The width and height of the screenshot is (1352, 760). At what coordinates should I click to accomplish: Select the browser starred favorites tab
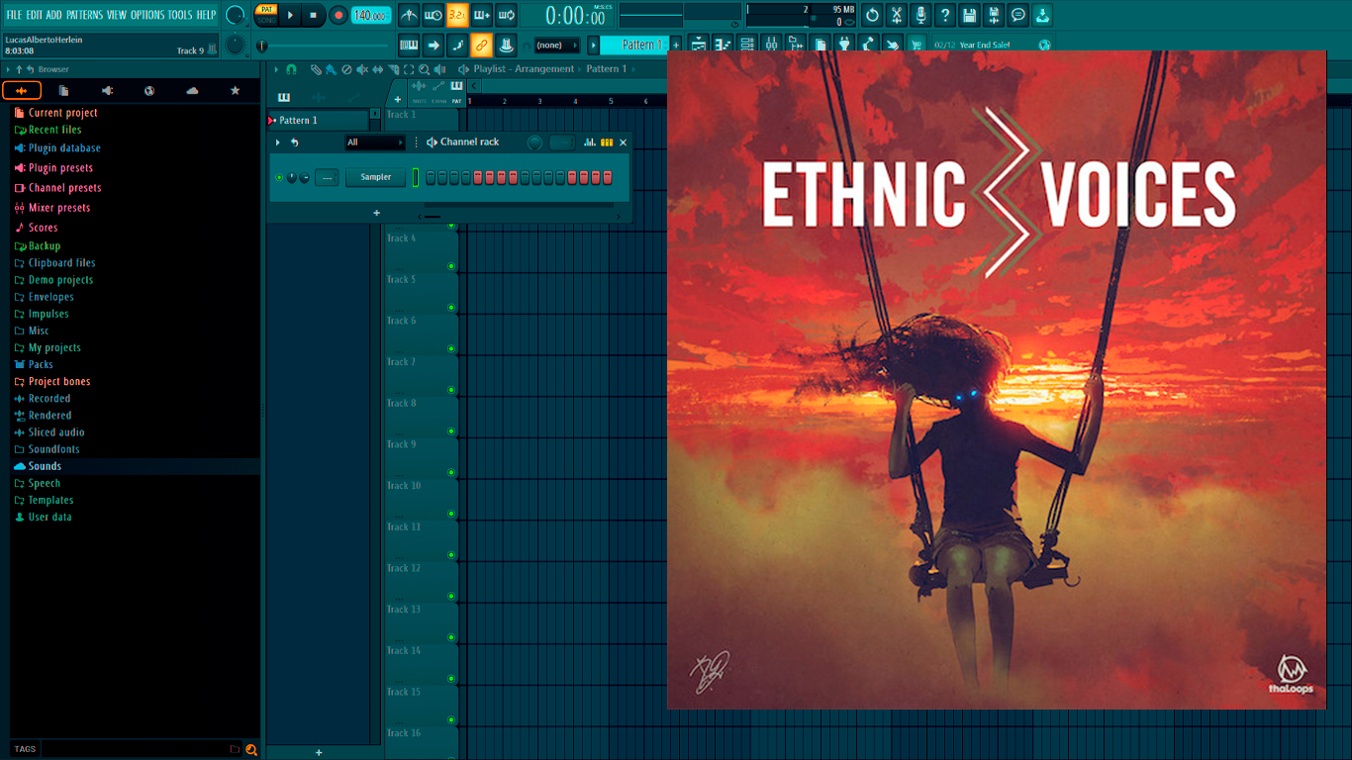point(235,91)
